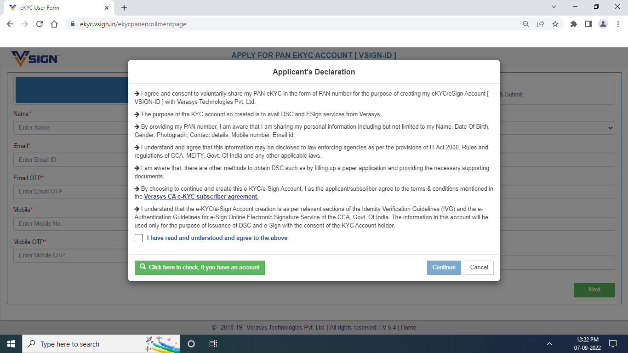Click the Enter Mobile No. field

coord(71,224)
